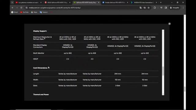Open the Extensions puzzle icon
The width and height of the screenshot is (196, 110).
click(155, 8)
